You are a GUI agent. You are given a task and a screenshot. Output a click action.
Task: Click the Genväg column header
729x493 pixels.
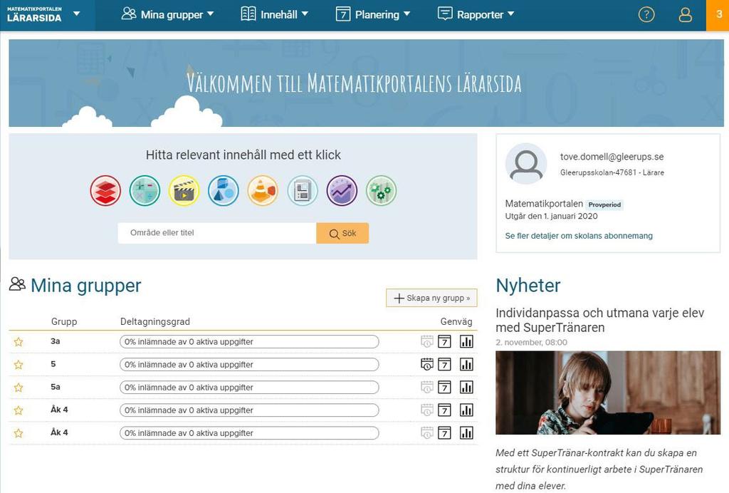(456, 321)
